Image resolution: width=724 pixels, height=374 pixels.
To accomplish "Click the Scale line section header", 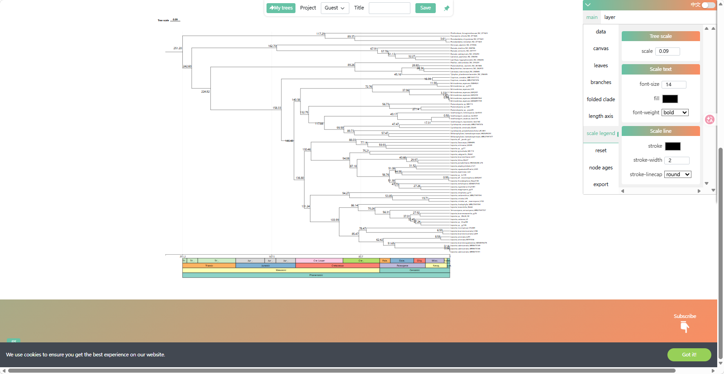I will click(661, 131).
